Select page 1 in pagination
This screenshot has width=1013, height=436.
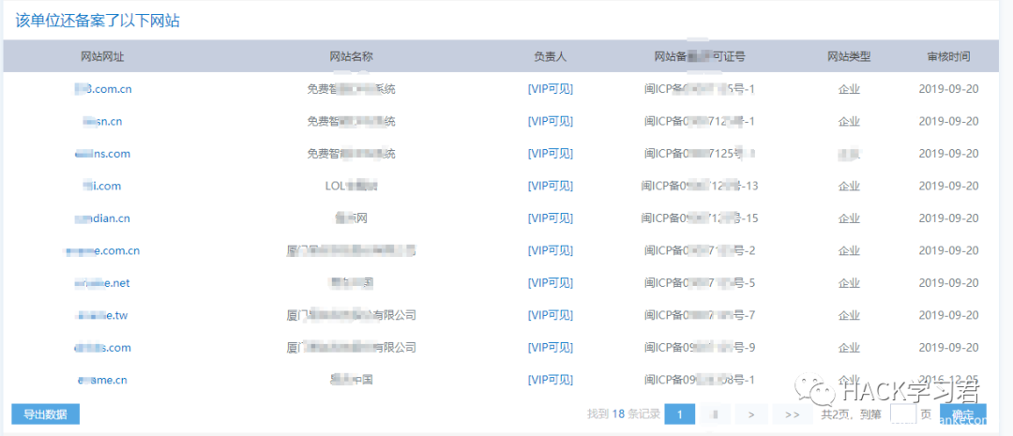point(681,414)
